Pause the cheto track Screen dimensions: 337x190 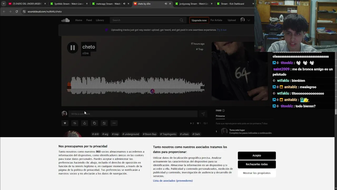point(72,48)
